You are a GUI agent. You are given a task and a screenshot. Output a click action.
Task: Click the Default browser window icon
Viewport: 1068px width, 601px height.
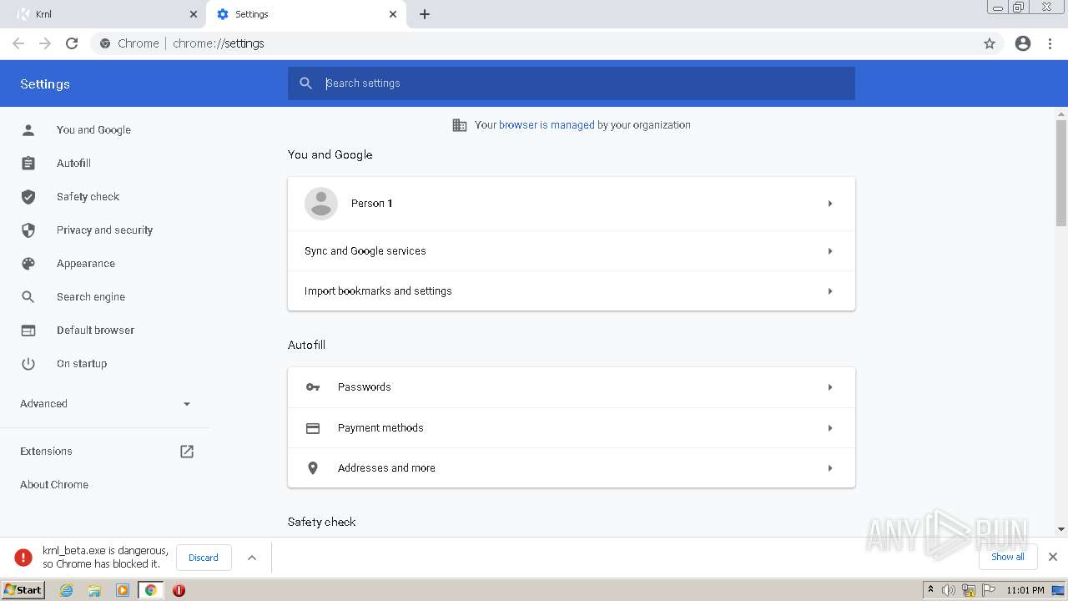pos(28,331)
